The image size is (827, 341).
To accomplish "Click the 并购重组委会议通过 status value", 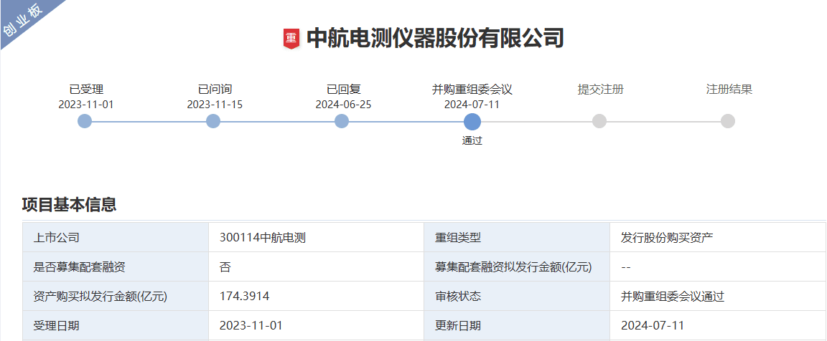I will [673, 297].
